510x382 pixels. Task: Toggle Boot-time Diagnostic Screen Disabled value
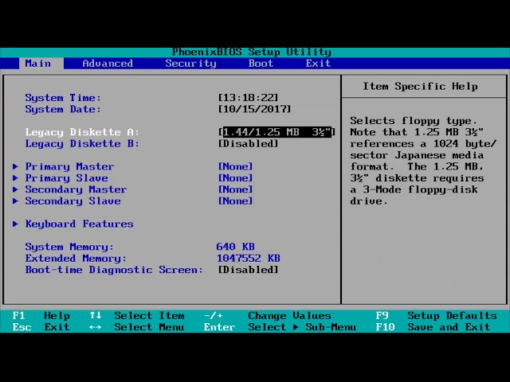coord(248,270)
